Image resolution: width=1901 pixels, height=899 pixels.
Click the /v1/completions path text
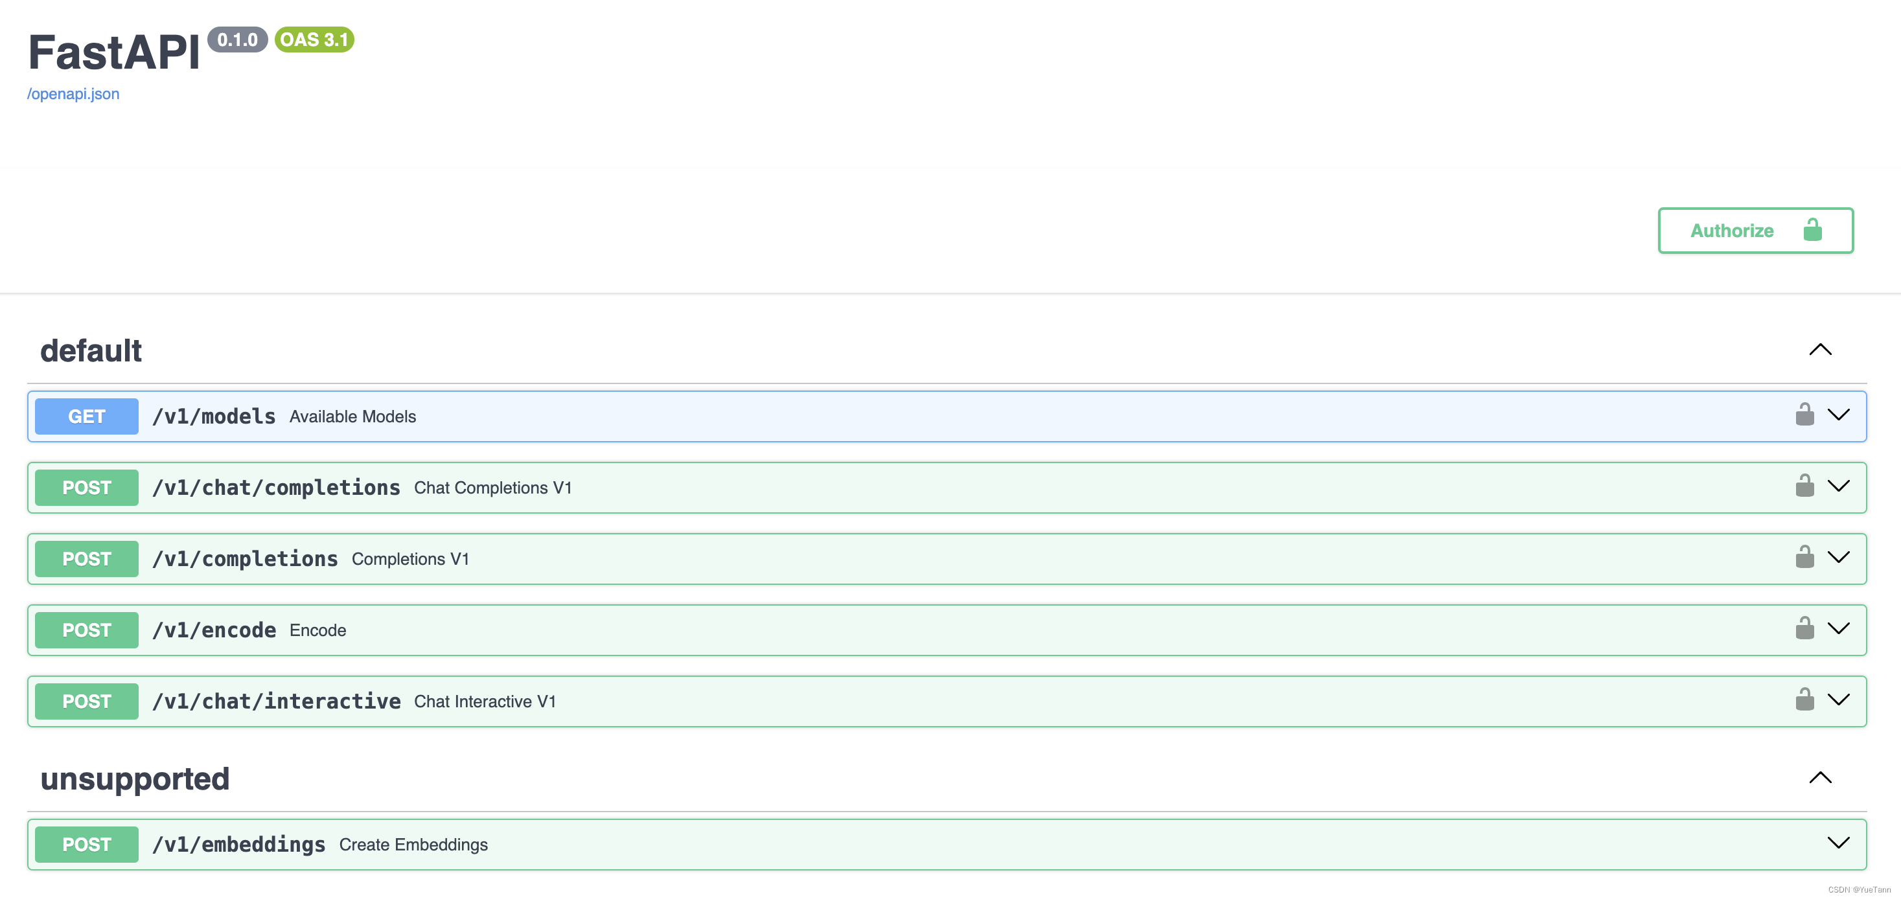pyautogui.click(x=245, y=559)
